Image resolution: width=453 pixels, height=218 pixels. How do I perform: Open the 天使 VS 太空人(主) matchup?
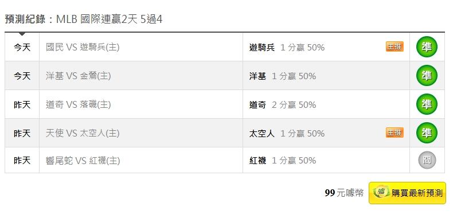click(83, 133)
